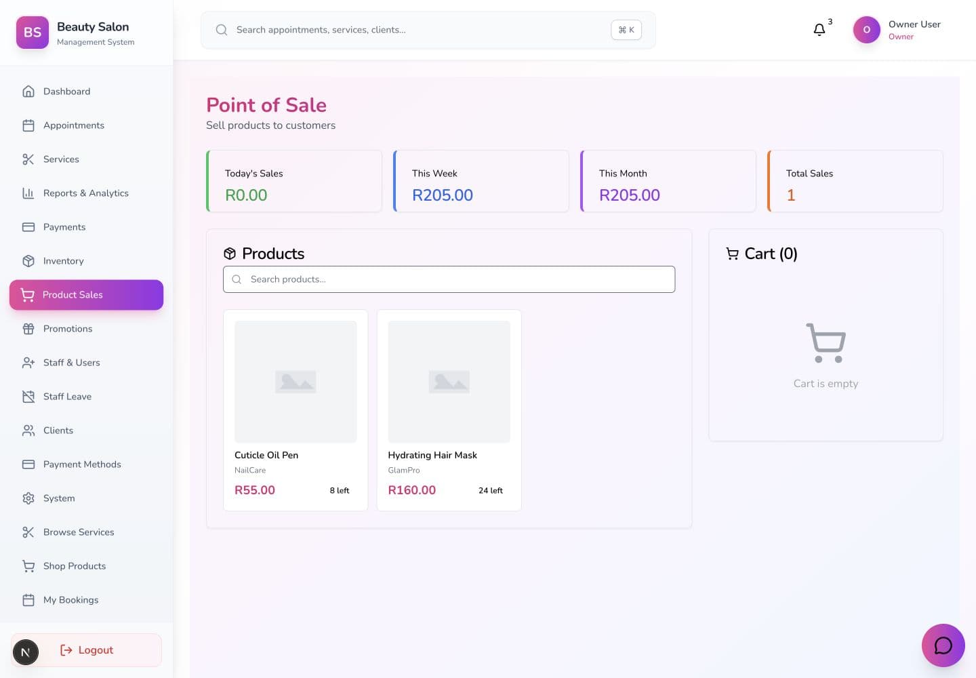Image resolution: width=976 pixels, height=678 pixels.
Task: Click the Logout button
Action: tap(87, 650)
